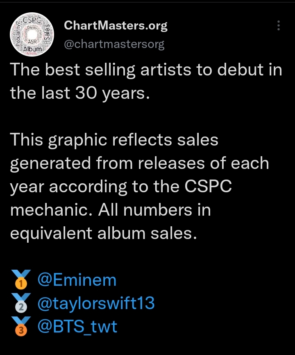
Task: Click the bronze third-place medal emoji
Action: tap(21, 326)
